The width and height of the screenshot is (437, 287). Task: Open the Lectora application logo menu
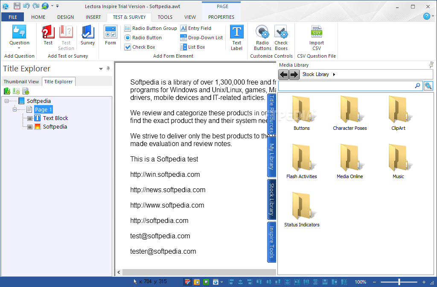tap(6, 6)
